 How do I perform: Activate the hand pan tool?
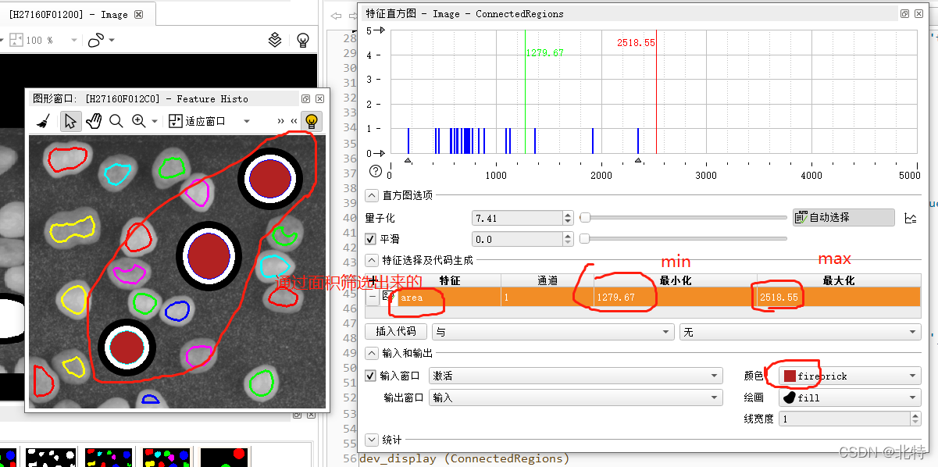[x=94, y=121]
